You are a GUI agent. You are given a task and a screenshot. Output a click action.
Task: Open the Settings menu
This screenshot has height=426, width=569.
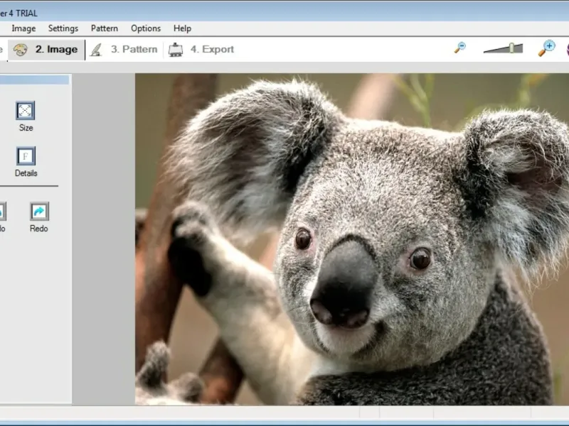[63, 28]
